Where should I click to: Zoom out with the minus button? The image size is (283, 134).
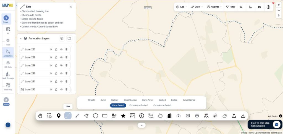click(x=279, y=10)
